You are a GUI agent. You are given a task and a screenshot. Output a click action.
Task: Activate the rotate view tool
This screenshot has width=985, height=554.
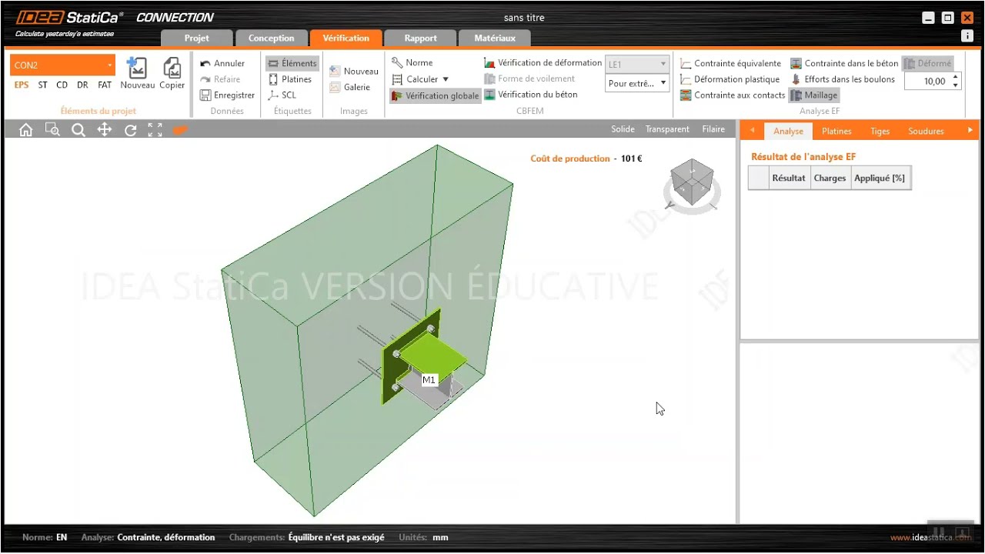pyautogui.click(x=130, y=130)
